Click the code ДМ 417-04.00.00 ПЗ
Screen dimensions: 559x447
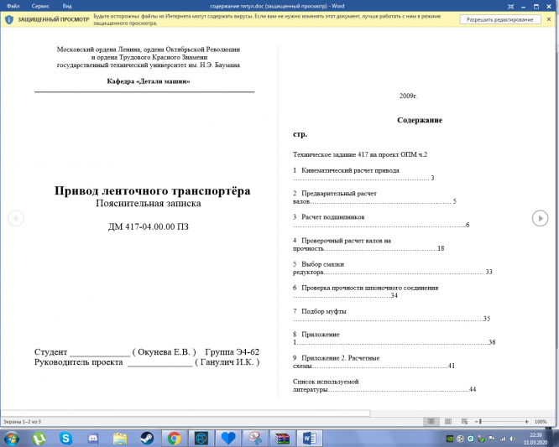coord(149,226)
